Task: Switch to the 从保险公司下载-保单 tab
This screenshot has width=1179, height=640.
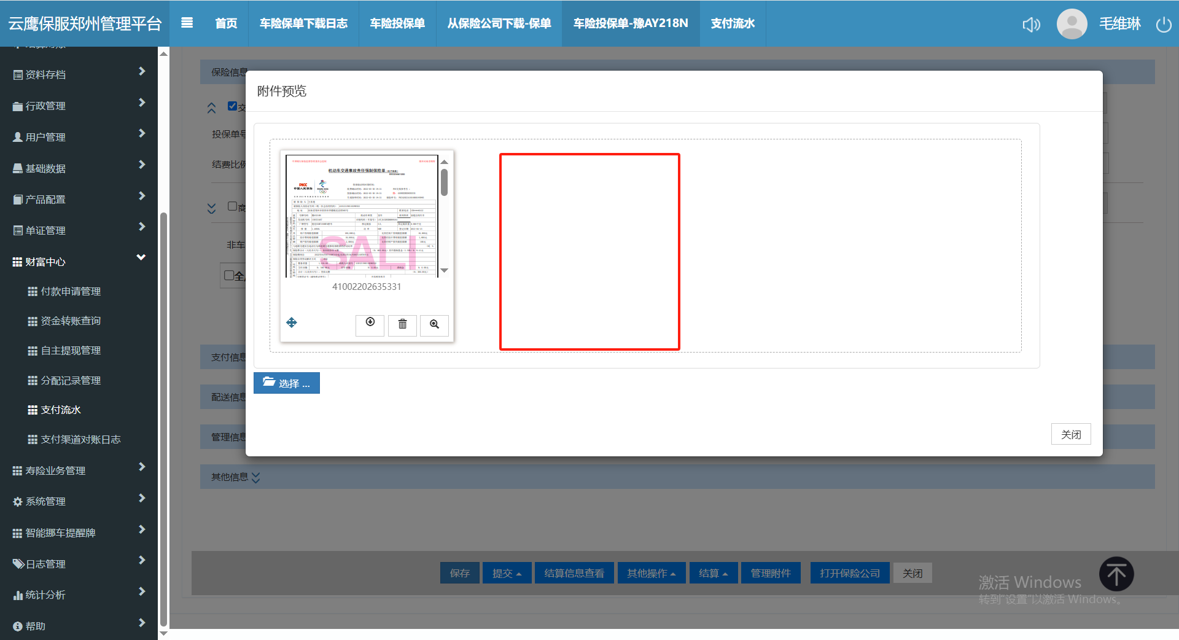Action: [499, 23]
